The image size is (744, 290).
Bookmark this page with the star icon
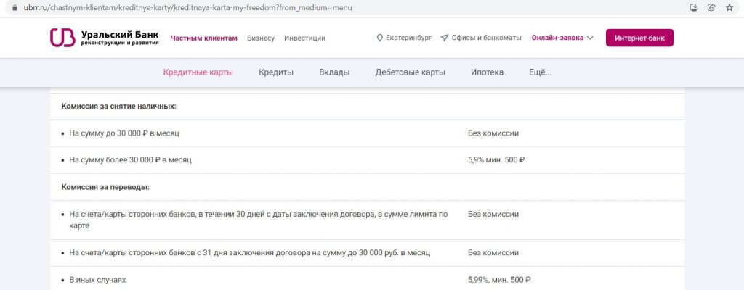pyautogui.click(x=729, y=7)
